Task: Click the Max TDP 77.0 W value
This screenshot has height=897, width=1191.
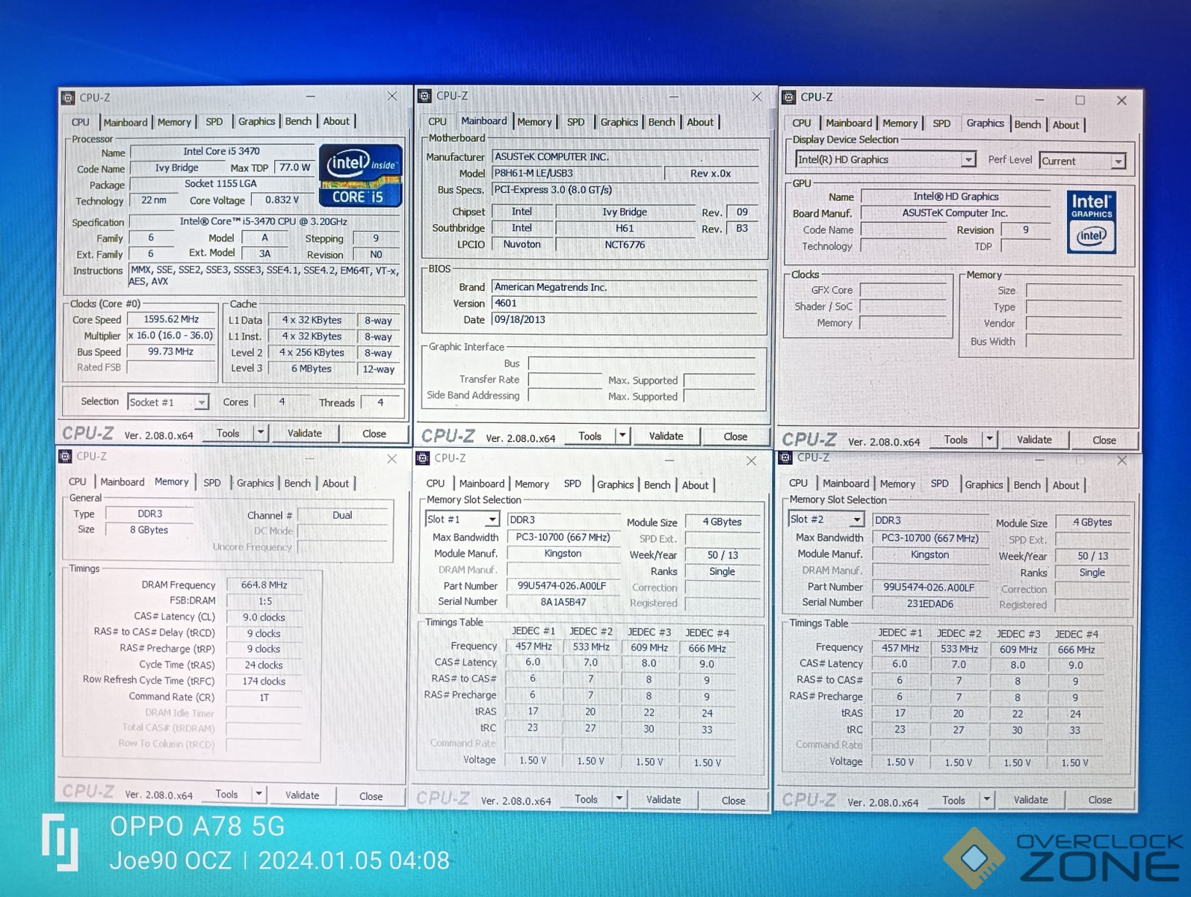Action: (294, 167)
